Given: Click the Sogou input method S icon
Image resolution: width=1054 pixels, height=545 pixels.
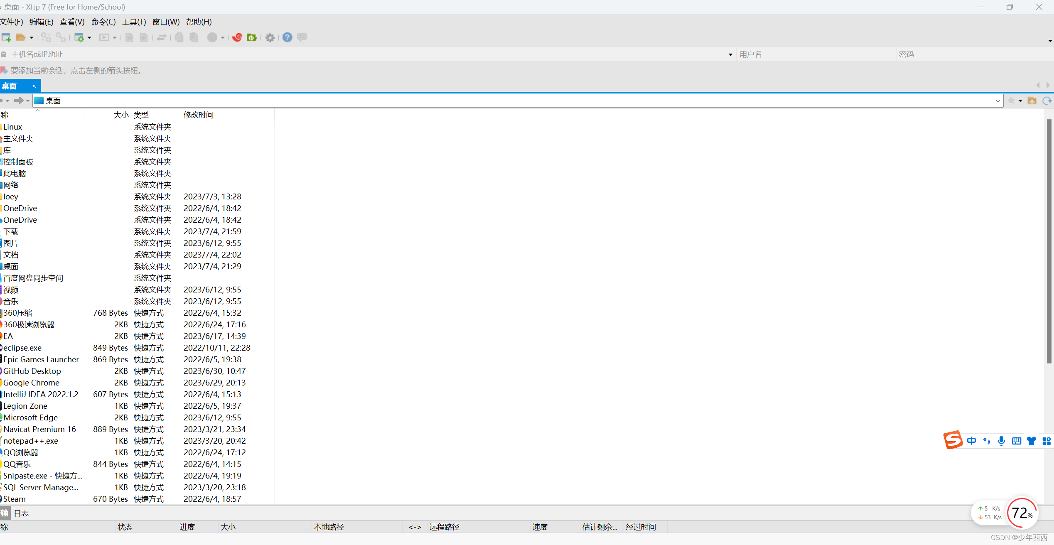Looking at the screenshot, I should (x=953, y=440).
